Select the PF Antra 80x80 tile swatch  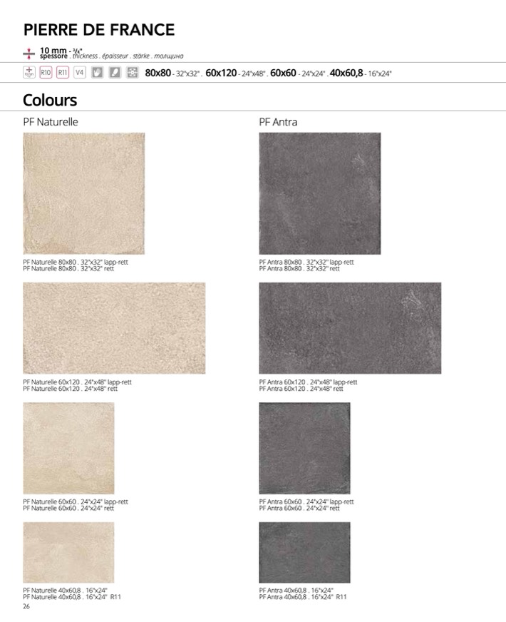319,193
